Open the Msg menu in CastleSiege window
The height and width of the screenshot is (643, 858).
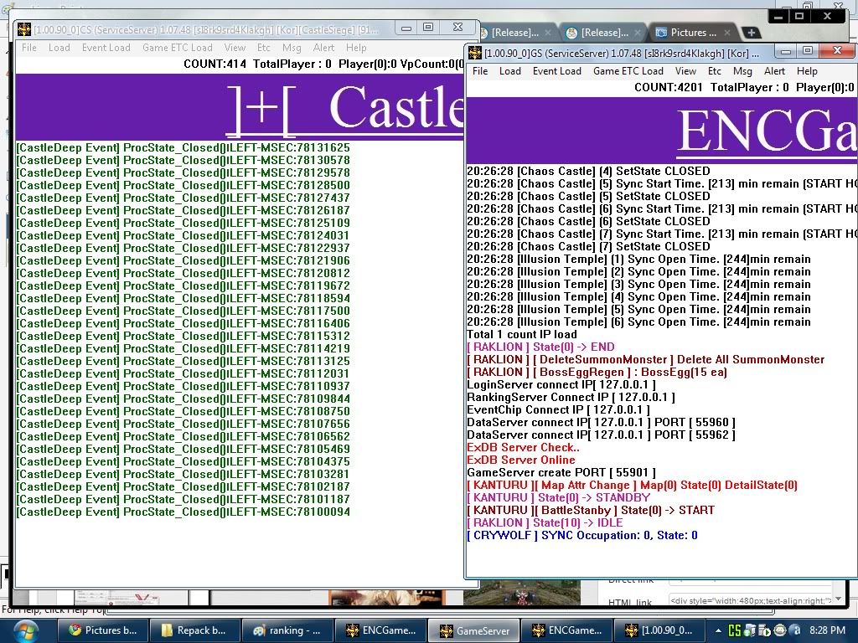coord(291,48)
